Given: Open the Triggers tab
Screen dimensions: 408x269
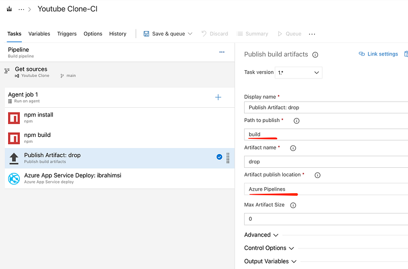Looking at the screenshot, I should click(x=67, y=34).
